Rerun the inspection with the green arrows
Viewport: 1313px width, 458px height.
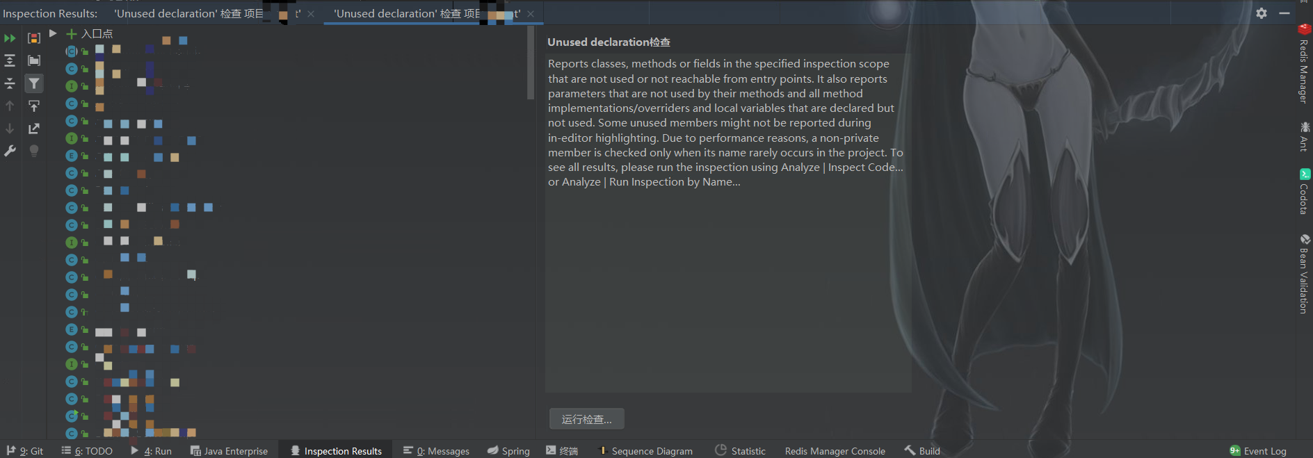point(10,38)
